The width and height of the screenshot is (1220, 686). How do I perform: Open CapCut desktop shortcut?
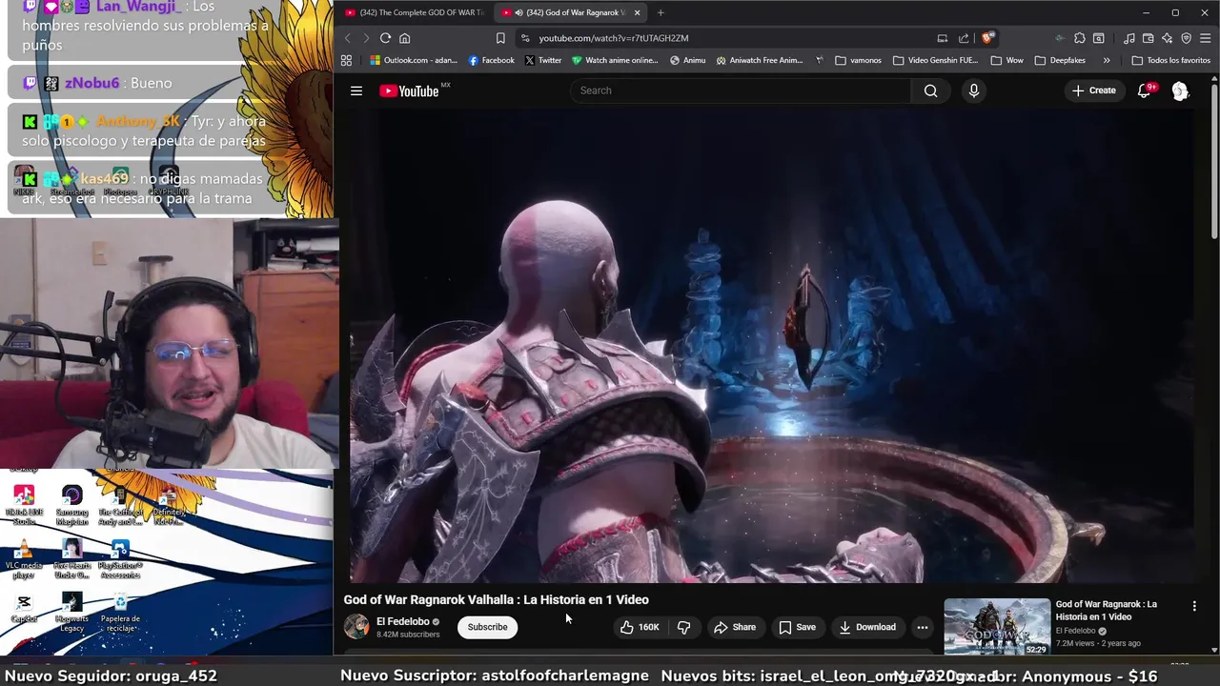click(24, 609)
